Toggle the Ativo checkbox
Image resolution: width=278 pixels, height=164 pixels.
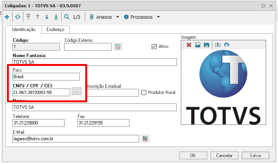pyautogui.click(x=154, y=46)
